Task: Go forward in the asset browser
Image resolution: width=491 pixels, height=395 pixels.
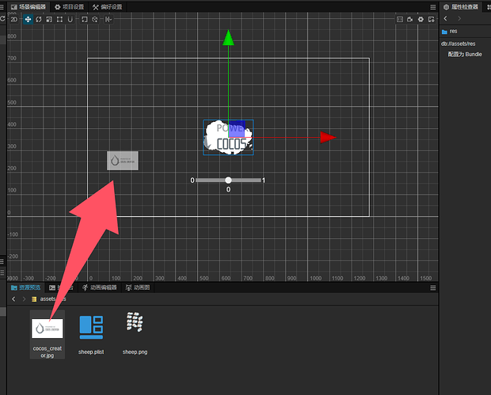Action: point(24,299)
